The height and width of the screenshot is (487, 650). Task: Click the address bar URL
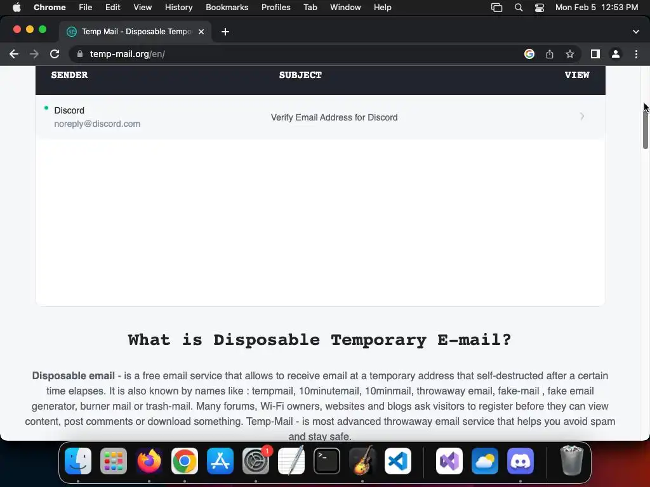(127, 54)
